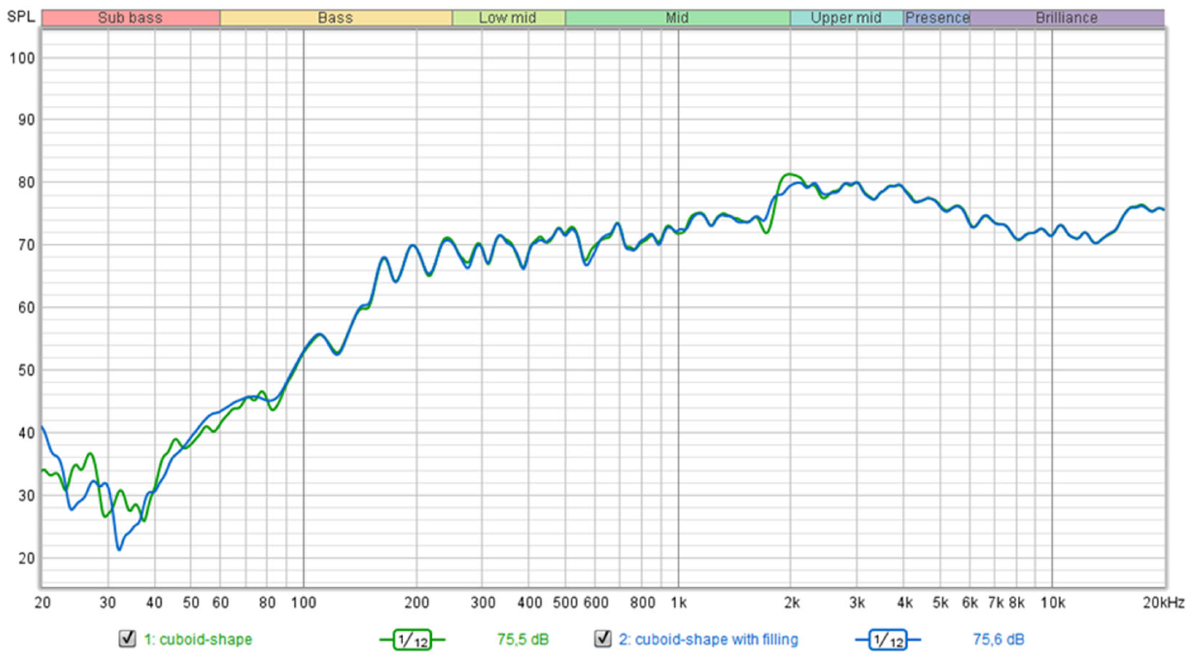Click '2: cuboid-shape with filling' legend label
The width and height of the screenshot is (1193, 660).
pos(709,639)
